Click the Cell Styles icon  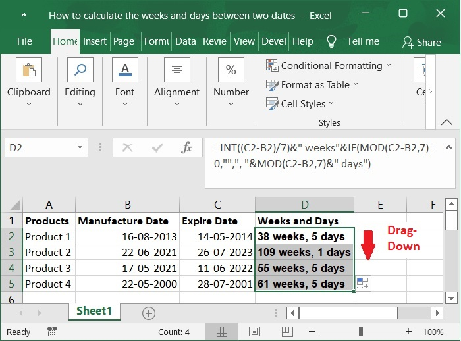coord(272,104)
